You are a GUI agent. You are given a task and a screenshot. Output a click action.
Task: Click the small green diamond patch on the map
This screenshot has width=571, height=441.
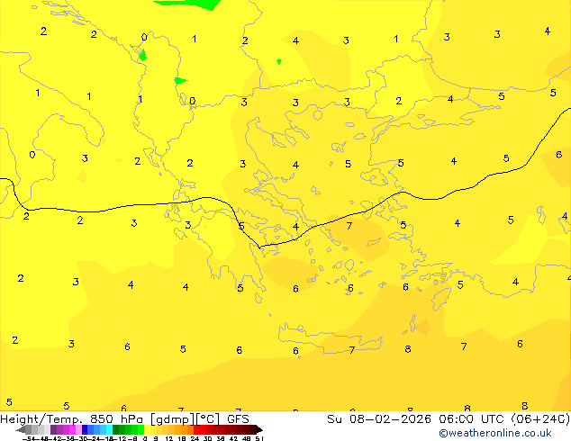(279, 61)
